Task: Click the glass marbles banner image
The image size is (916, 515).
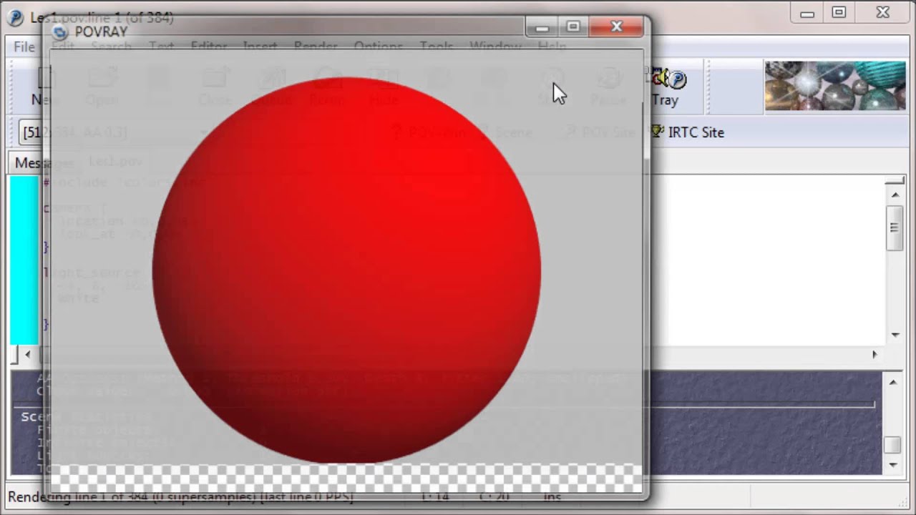Action: coord(835,86)
